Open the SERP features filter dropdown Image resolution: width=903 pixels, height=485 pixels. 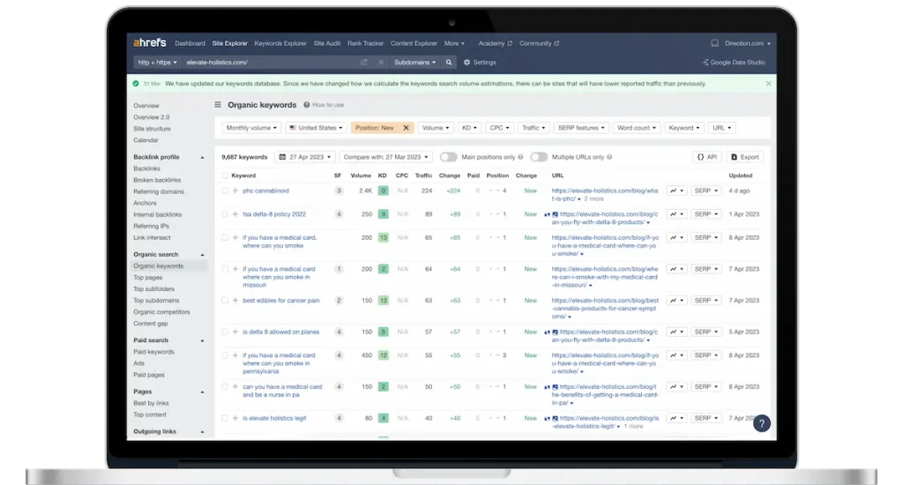(580, 128)
